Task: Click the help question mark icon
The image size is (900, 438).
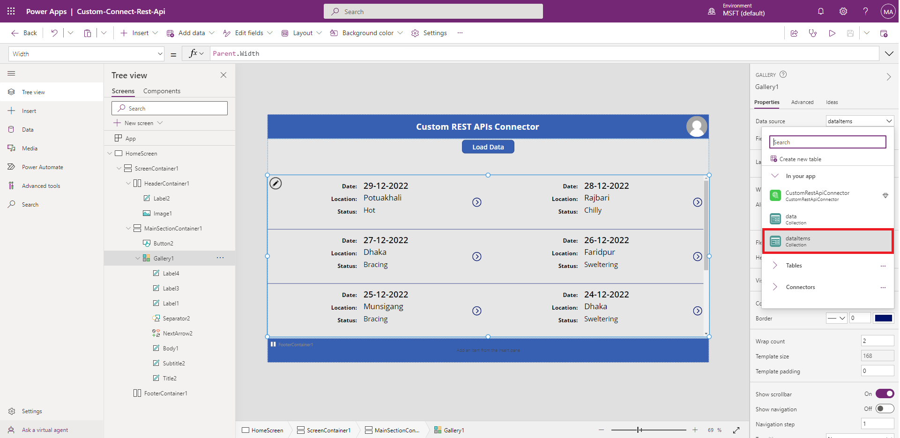Action: coord(865,11)
